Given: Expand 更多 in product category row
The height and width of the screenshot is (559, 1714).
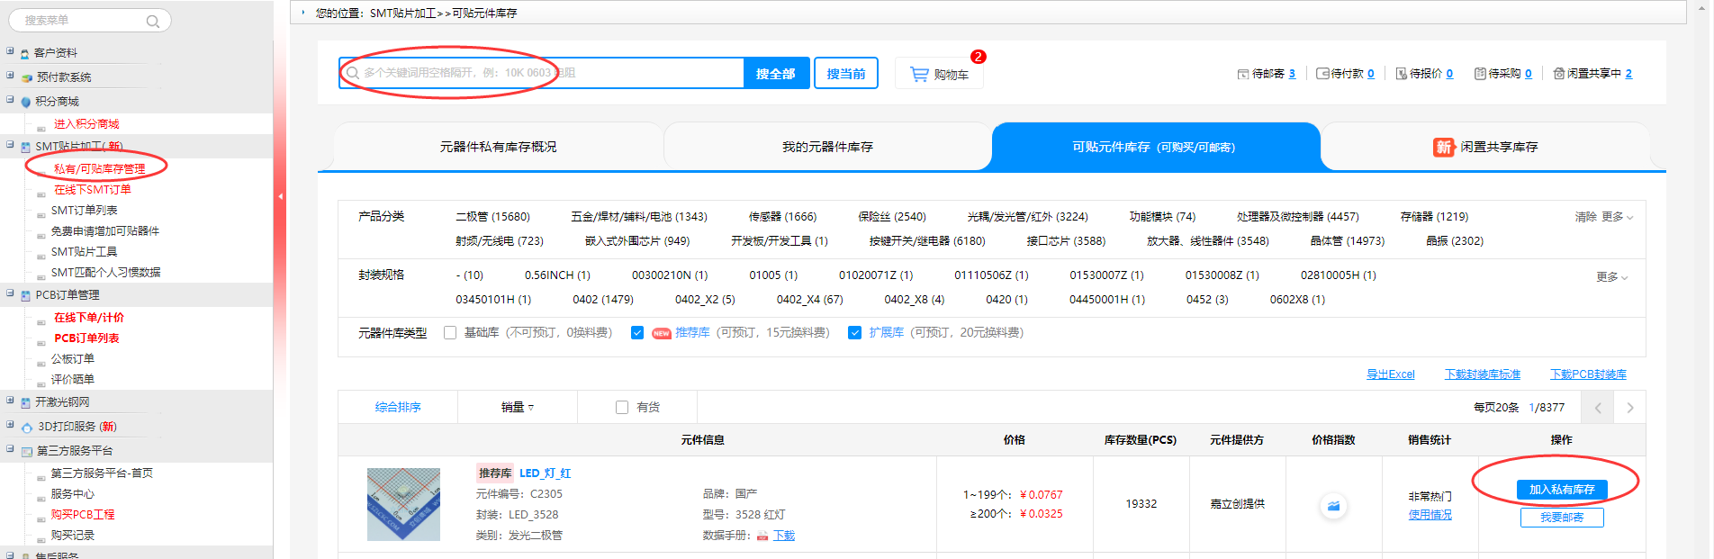Looking at the screenshot, I should coord(1617,217).
